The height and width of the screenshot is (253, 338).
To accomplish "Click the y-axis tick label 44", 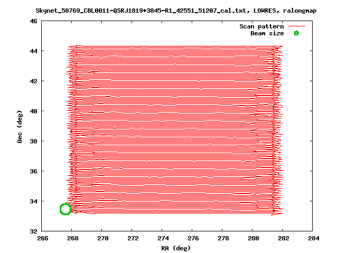I will [33, 51].
